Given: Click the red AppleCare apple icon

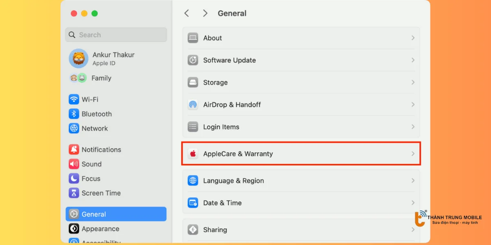Looking at the screenshot, I should point(193,154).
